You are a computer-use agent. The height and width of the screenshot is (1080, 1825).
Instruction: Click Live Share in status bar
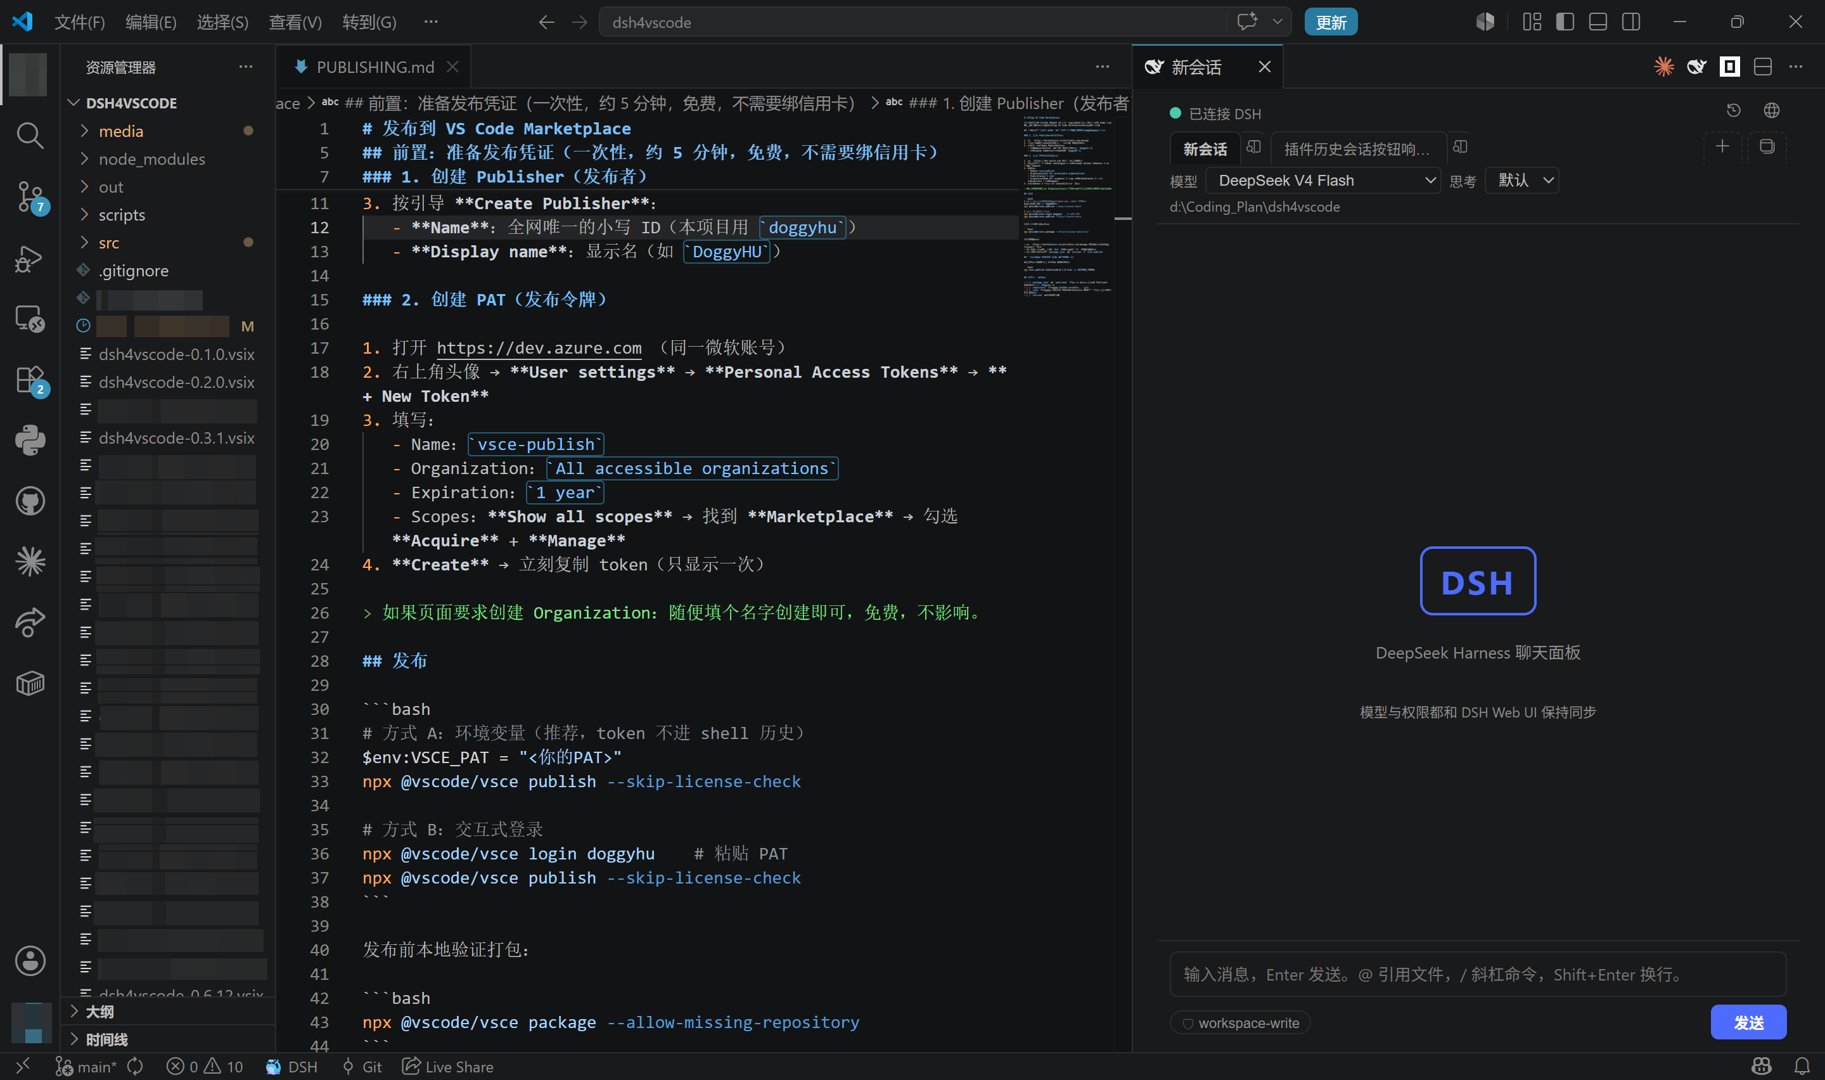point(447,1066)
